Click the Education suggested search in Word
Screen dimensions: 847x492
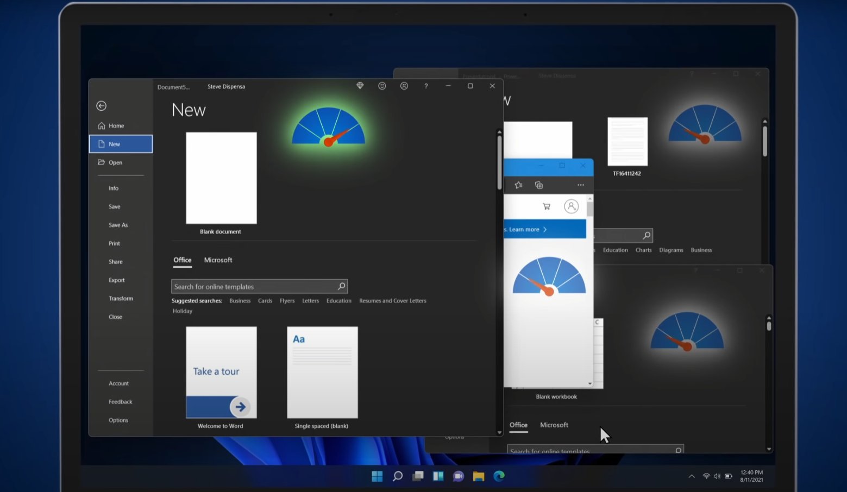pos(339,301)
